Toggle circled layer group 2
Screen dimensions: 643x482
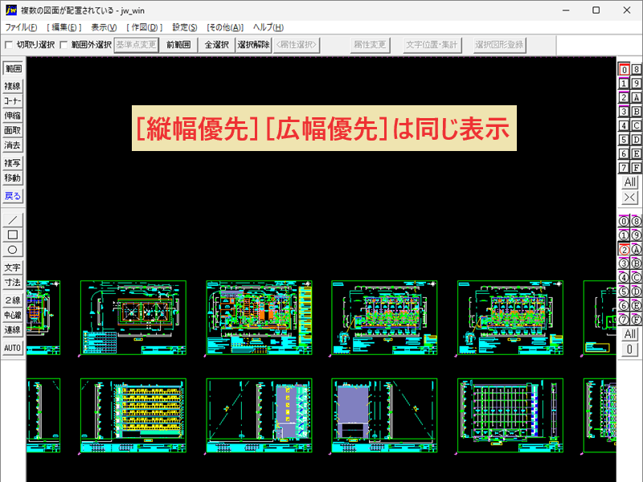pos(624,250)
